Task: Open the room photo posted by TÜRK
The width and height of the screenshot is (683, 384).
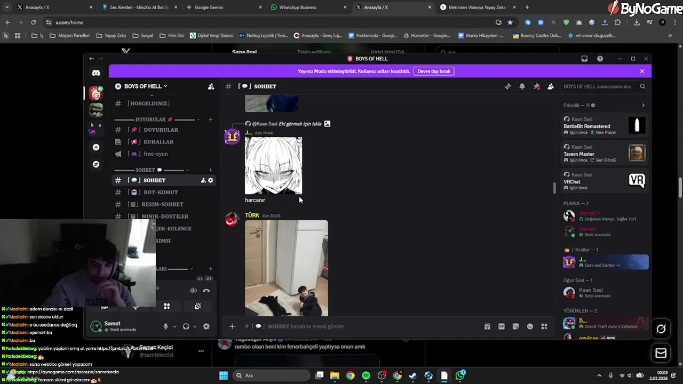Action: pos(287,268)
